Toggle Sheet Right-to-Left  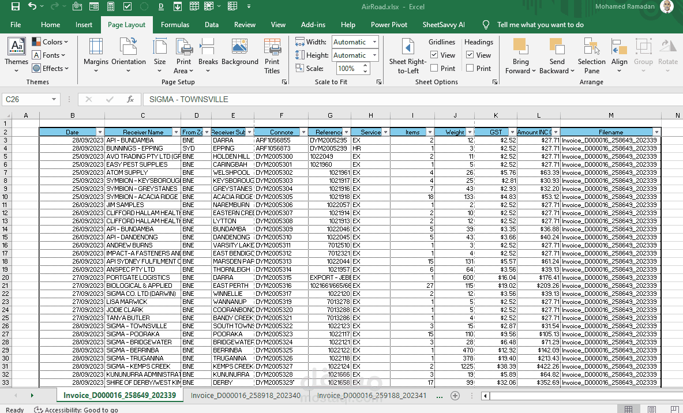point(408,56)
